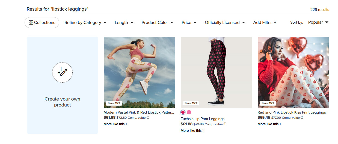The height and width of the screenshot is (144, 338).
Task: Click arrow beside More like this for Fuchsia leggings
Action: (203, 131)
